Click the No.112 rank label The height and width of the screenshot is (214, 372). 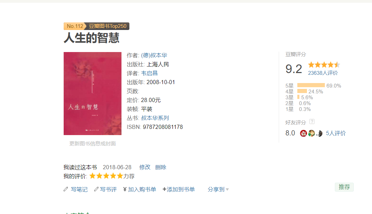[x=75, y=26]
